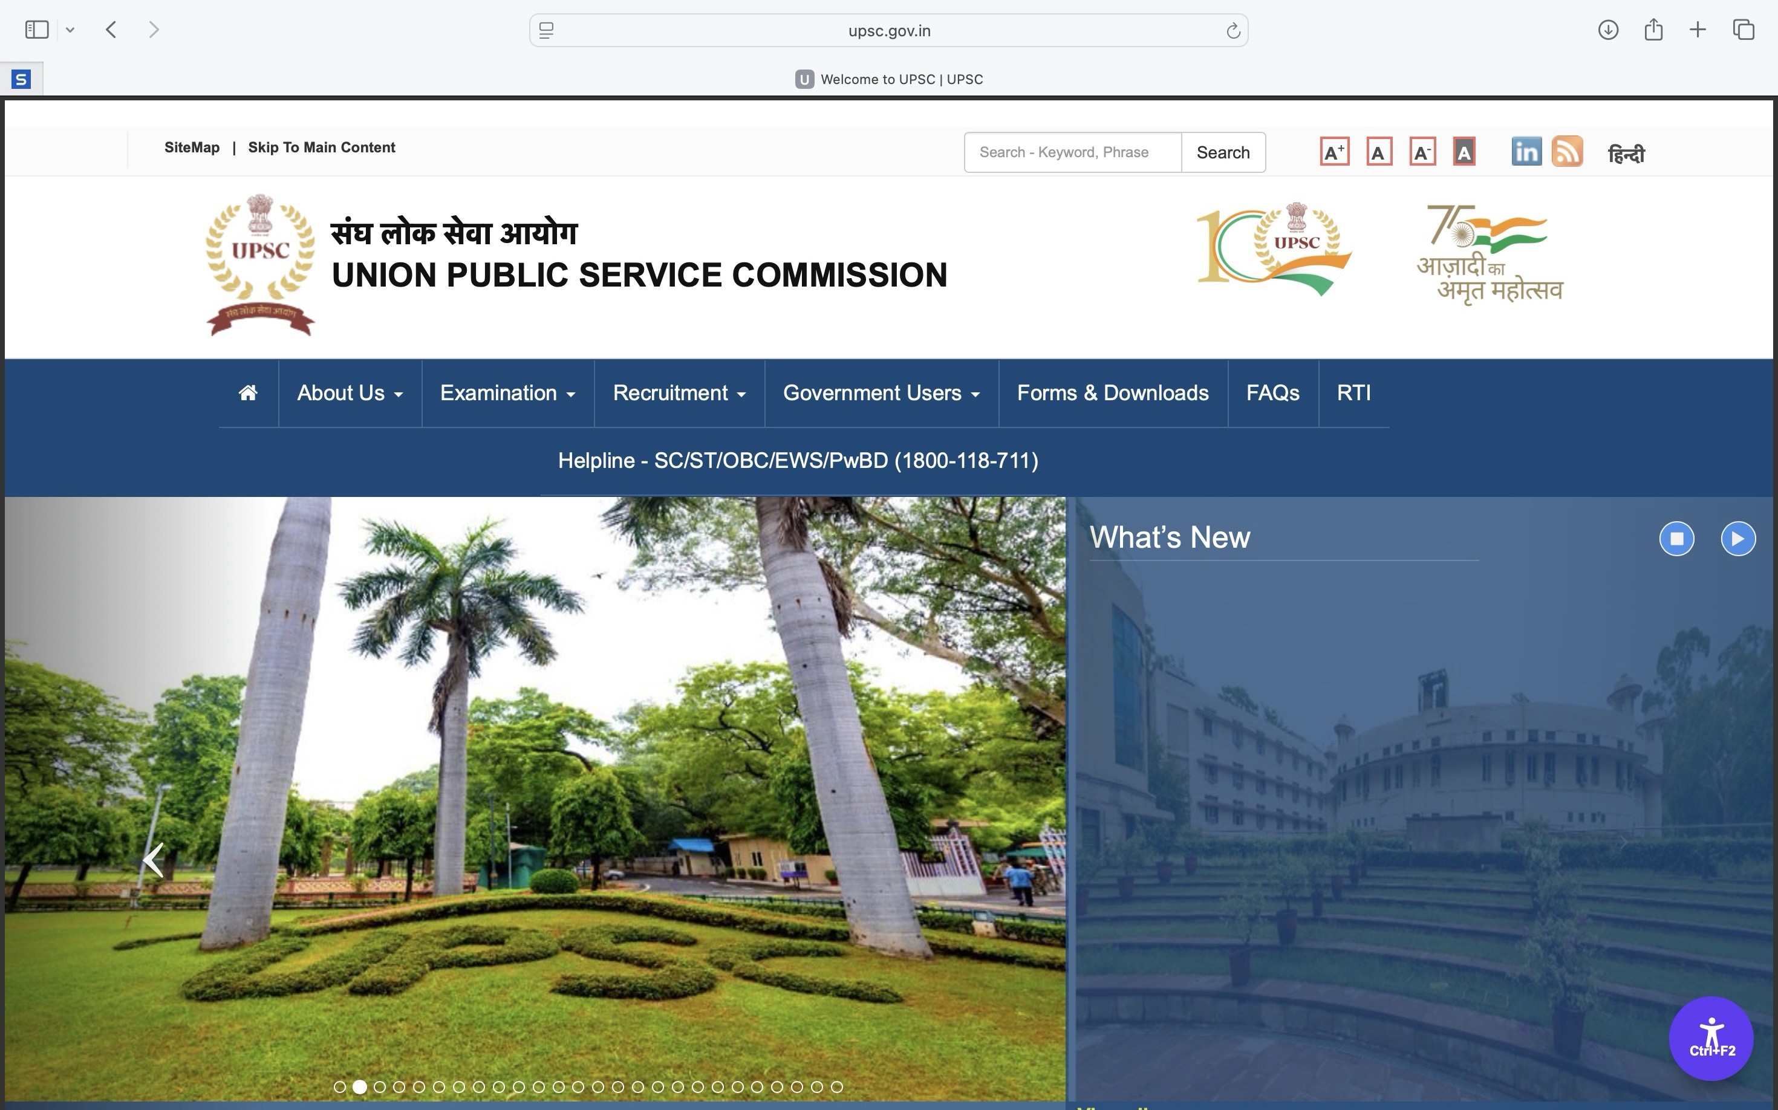Open the Forms & Downloads menu item
The height and width of the screenshot is (1110, 1778).
tap(1112, 393)
